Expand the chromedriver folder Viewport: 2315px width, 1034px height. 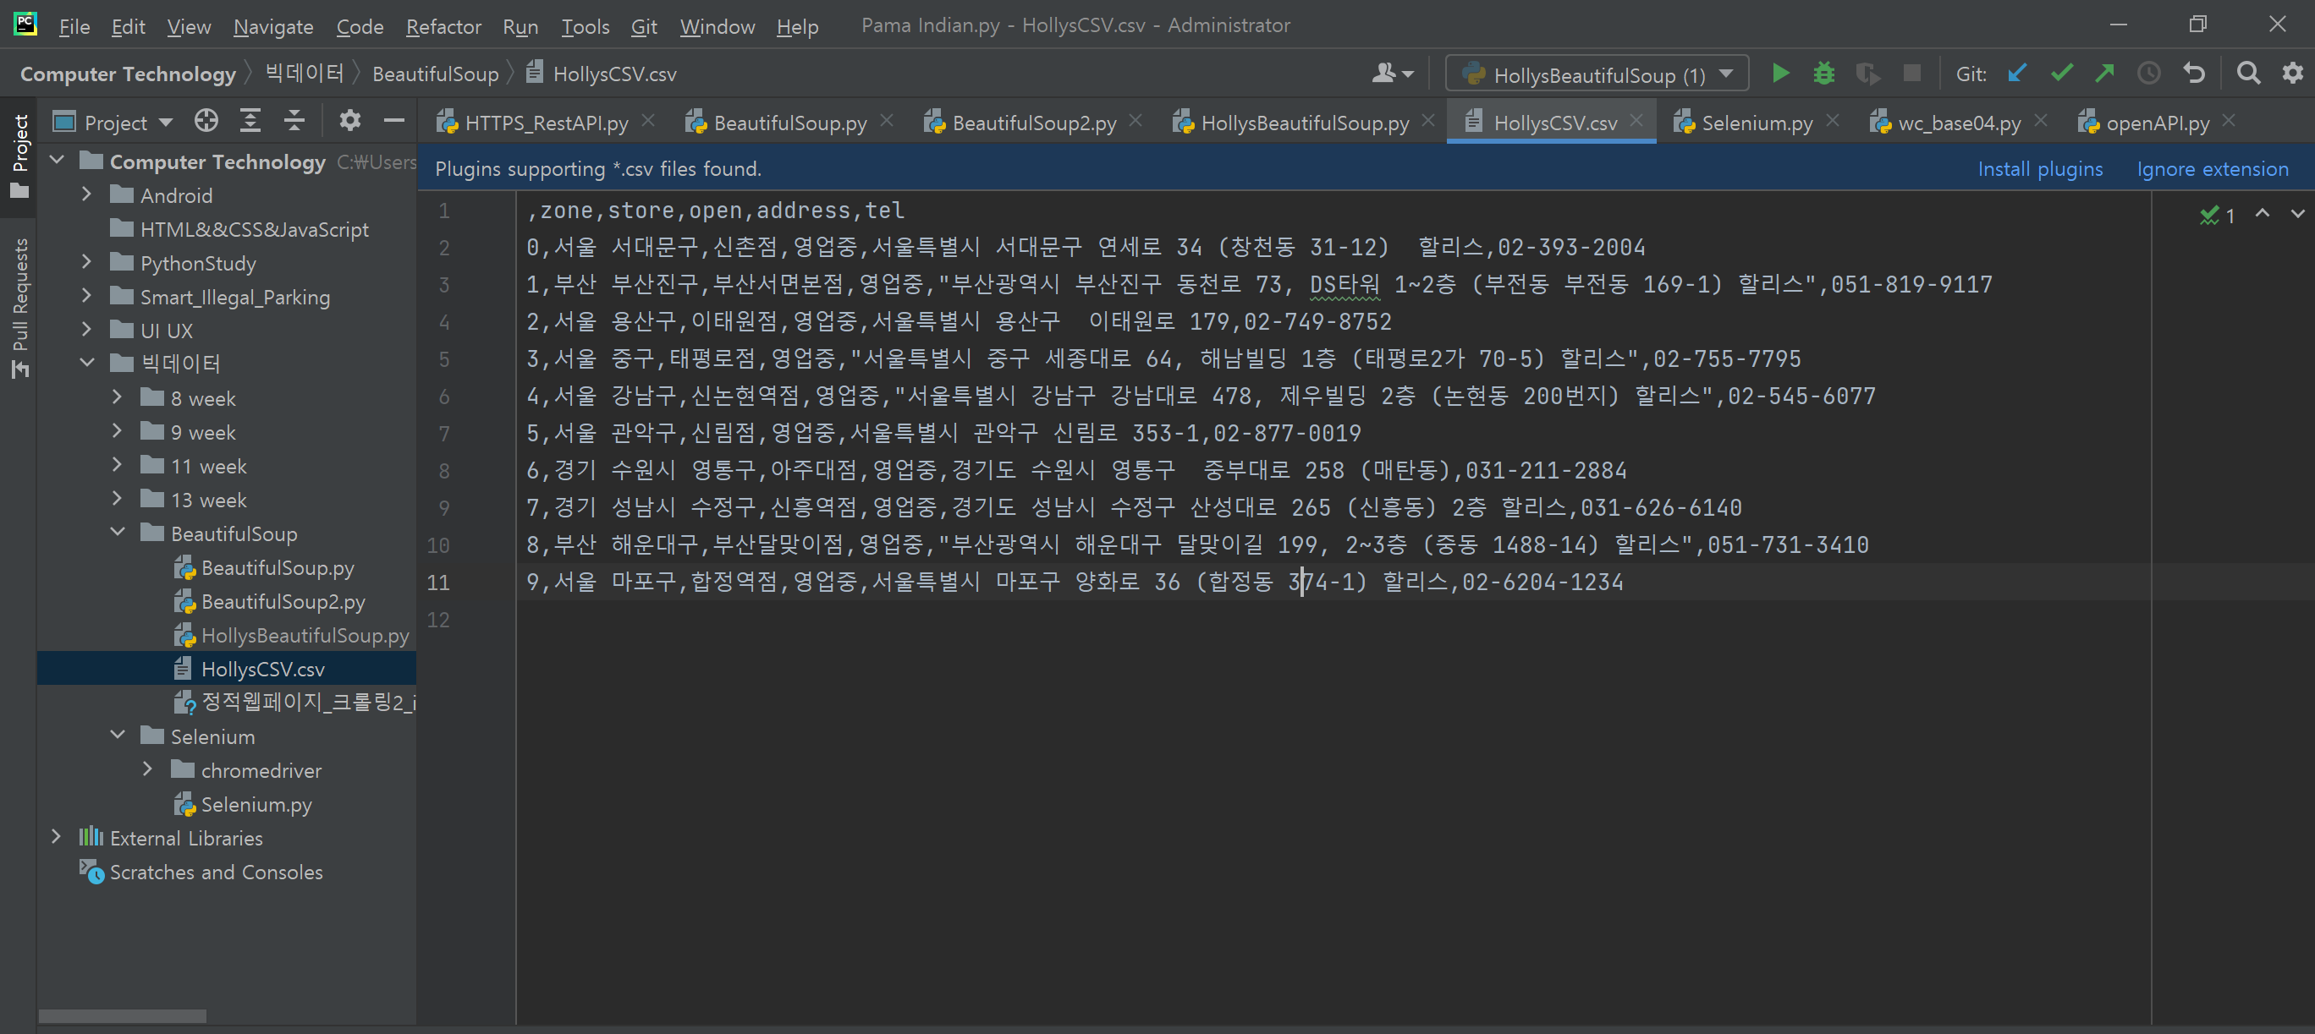[147, 770]
